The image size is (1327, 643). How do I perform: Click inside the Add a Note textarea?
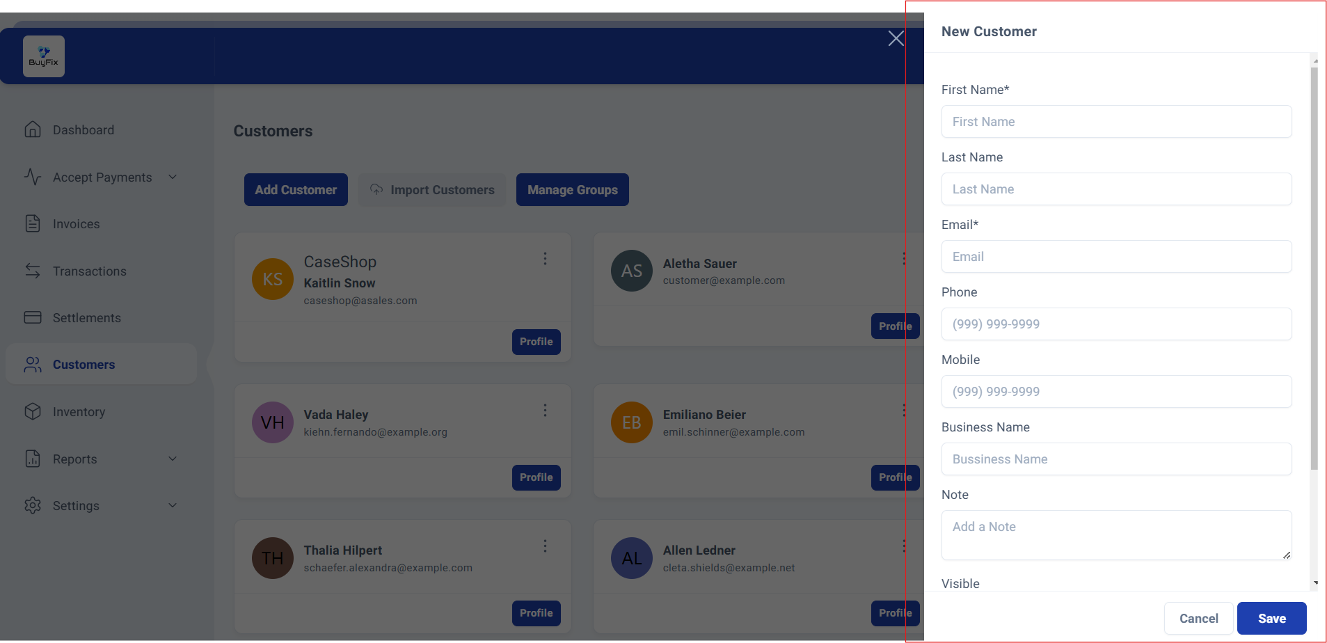click(1117, 535)
